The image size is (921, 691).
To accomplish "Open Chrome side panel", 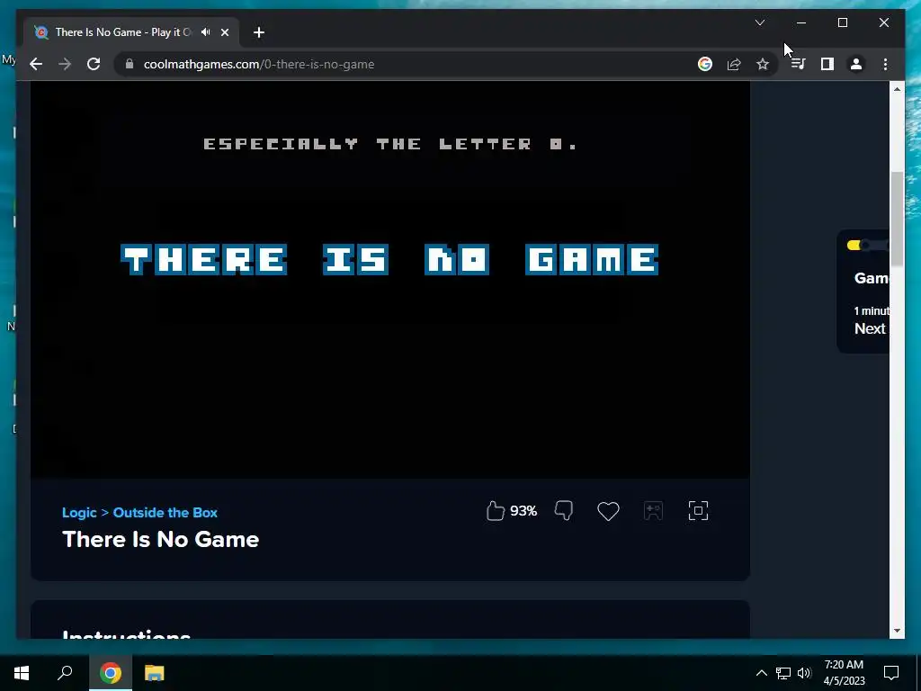I will pyautogui.click(x=827, y=64).
